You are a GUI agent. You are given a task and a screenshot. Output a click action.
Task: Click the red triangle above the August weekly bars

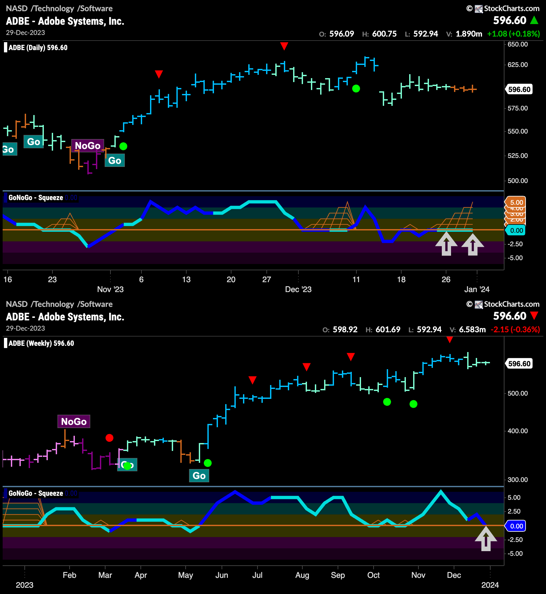point(307,367)
